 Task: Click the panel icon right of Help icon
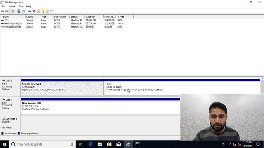point(24,11)
